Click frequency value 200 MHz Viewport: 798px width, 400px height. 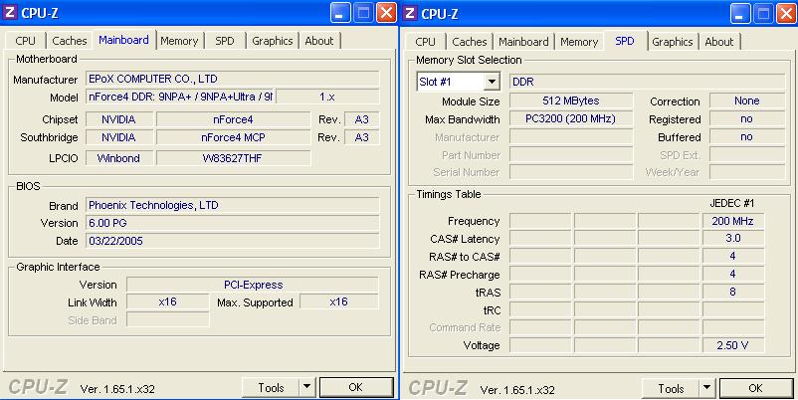point(733,221)
